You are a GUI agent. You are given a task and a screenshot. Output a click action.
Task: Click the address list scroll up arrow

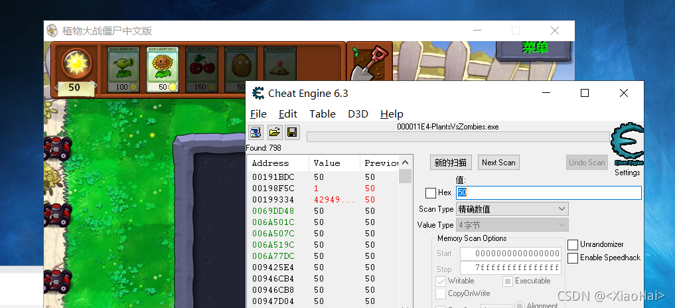pyautogui.click(x=405, y=163)
